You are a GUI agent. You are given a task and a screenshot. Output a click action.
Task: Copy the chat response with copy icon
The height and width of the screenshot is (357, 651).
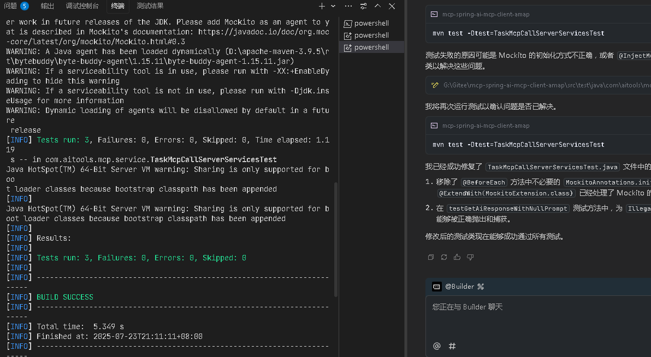pyautogui.click(x=431, y=257)
